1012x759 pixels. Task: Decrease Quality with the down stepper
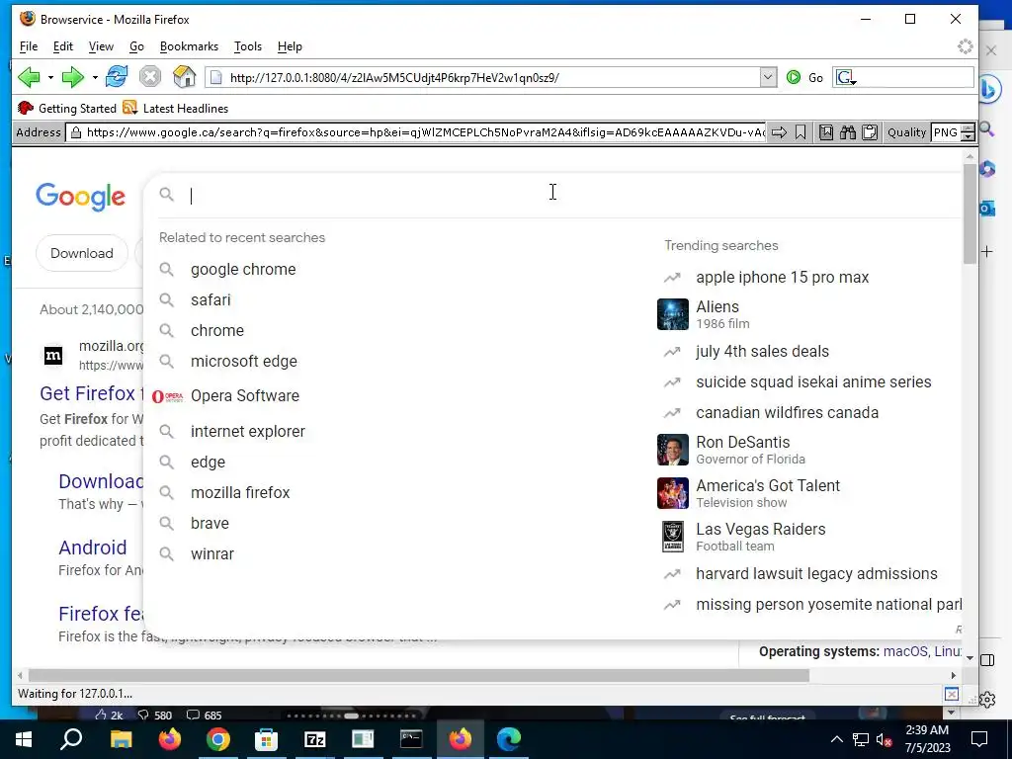[968, 136]
